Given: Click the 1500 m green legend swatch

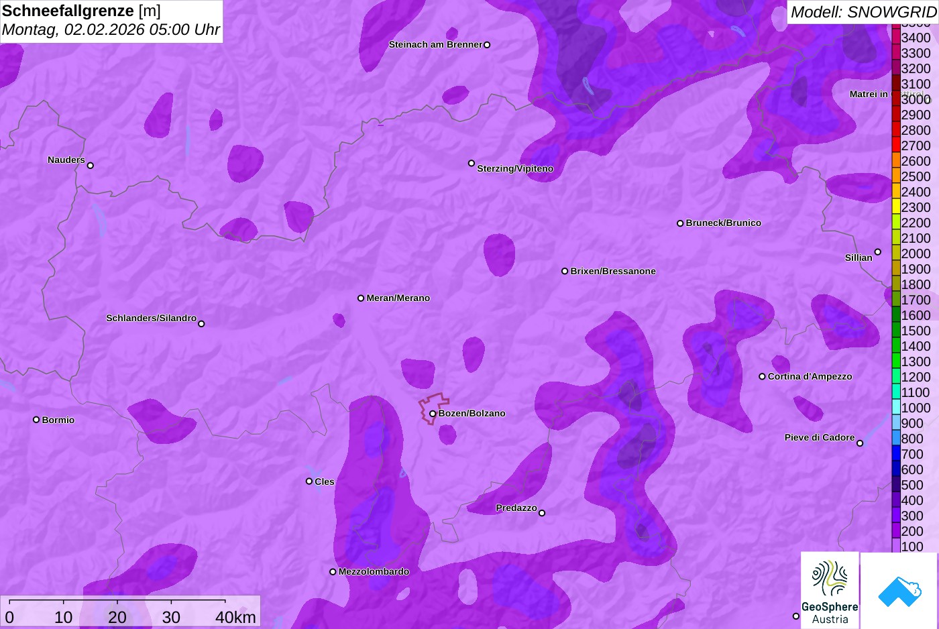Looking at the screenshot, I should pos(895,330).
